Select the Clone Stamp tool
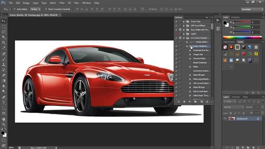 point(4,65)
